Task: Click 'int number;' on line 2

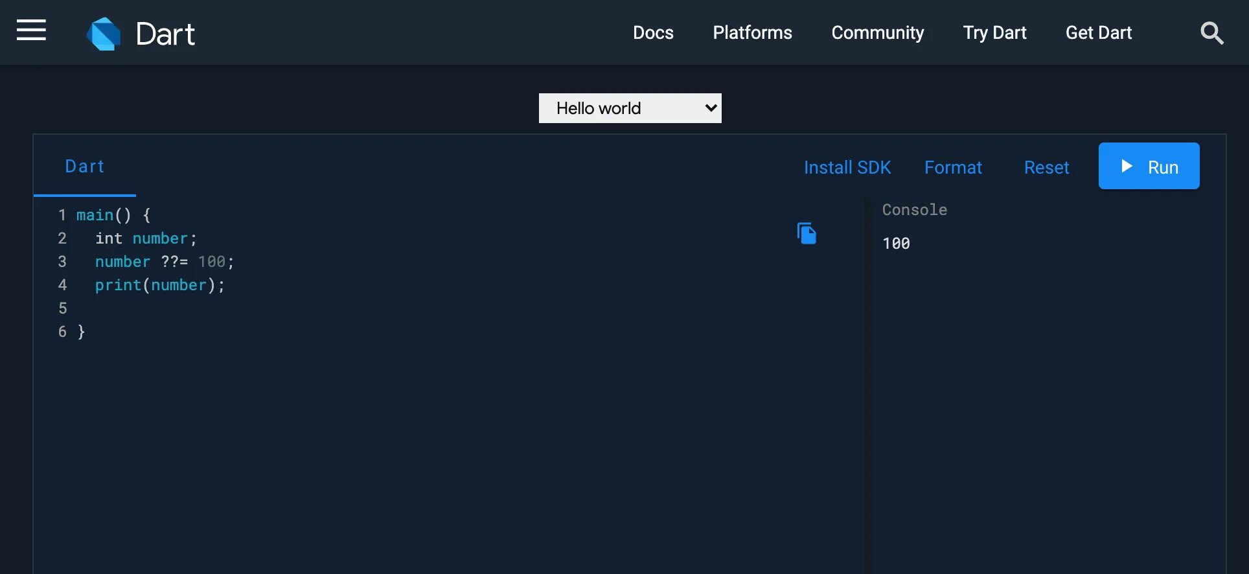Action: (146, 238)
